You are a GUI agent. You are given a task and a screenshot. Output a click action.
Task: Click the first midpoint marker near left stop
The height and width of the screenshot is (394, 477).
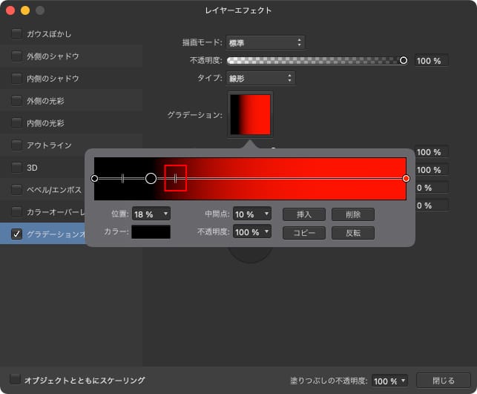(122, 179)
